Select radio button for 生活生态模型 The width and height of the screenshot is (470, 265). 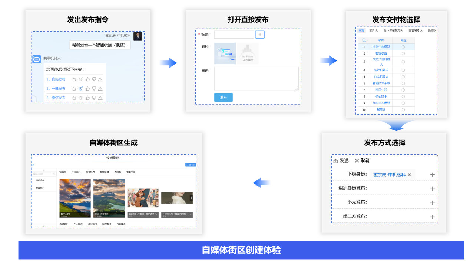tap(403, 47)
